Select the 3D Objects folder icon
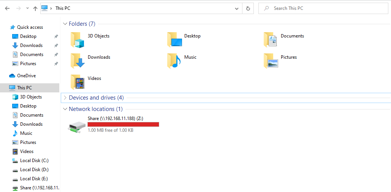Screen dimensions: 391x192 click(77, 40)
